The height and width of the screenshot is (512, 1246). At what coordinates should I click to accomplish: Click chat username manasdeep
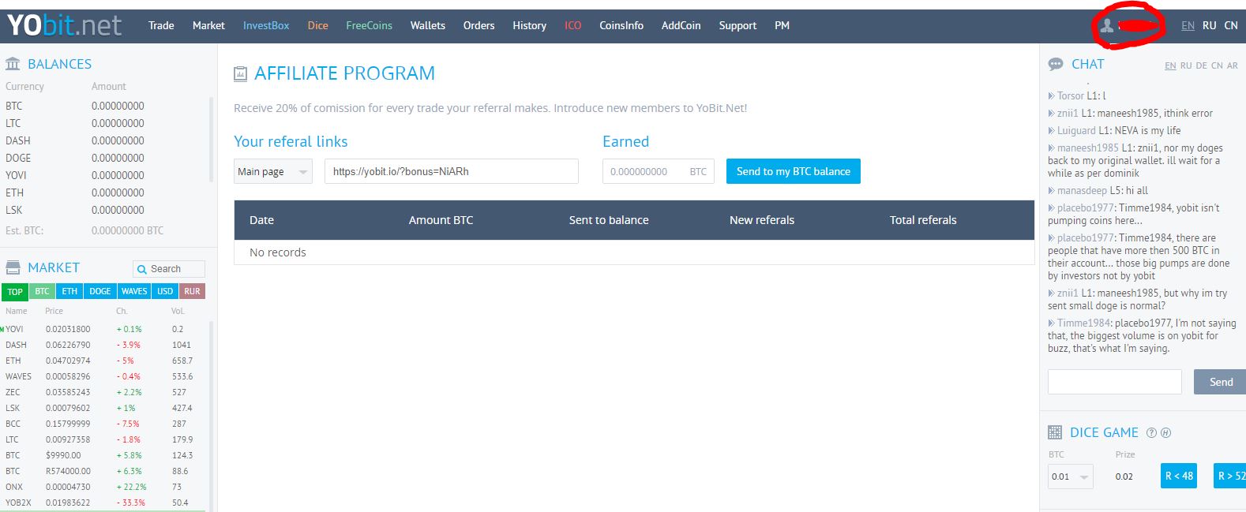(x=1082, y=190)
